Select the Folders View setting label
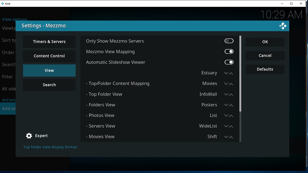Viewport: 308px width, 173px height. tap(101, 105)
